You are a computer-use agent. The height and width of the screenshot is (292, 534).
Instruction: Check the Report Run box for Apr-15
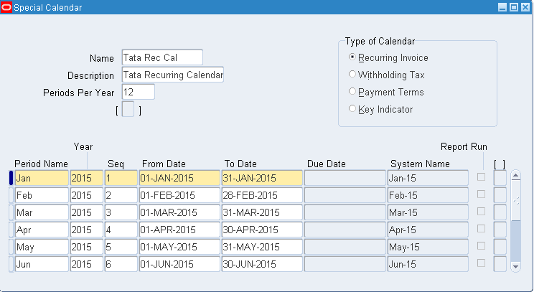pyautogui.click(x=482, y=230)
